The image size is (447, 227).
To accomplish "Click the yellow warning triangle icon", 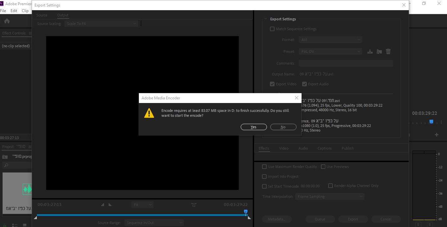I will click(149, 113).
